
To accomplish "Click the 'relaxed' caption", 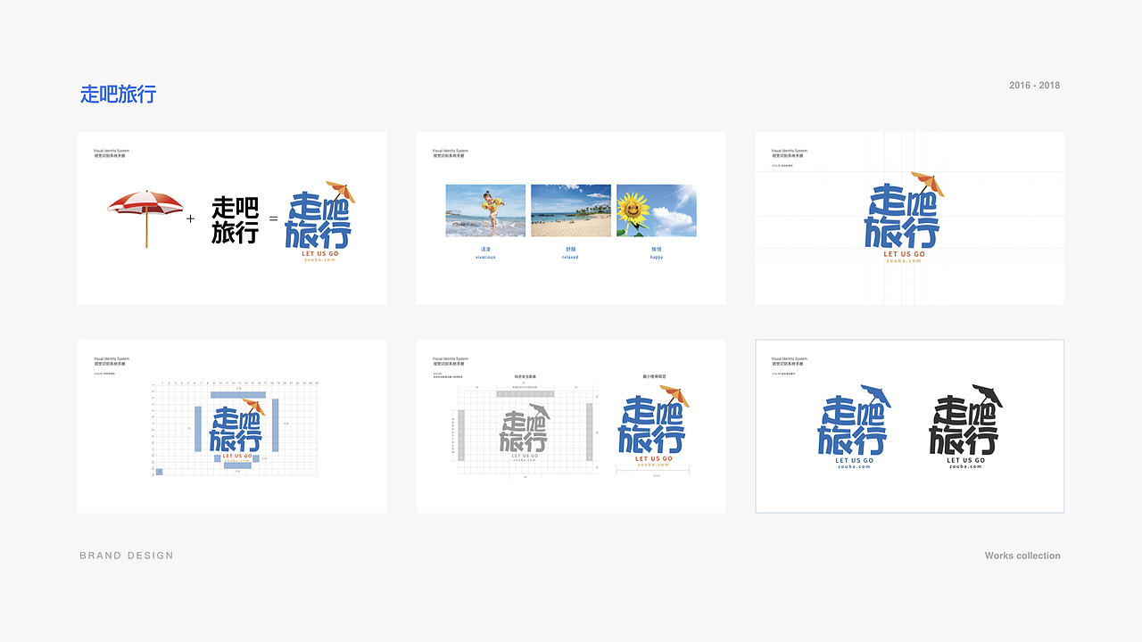I will (570, 258).
